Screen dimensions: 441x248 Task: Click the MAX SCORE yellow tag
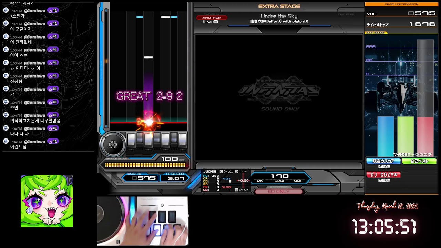tap(376, 33)
